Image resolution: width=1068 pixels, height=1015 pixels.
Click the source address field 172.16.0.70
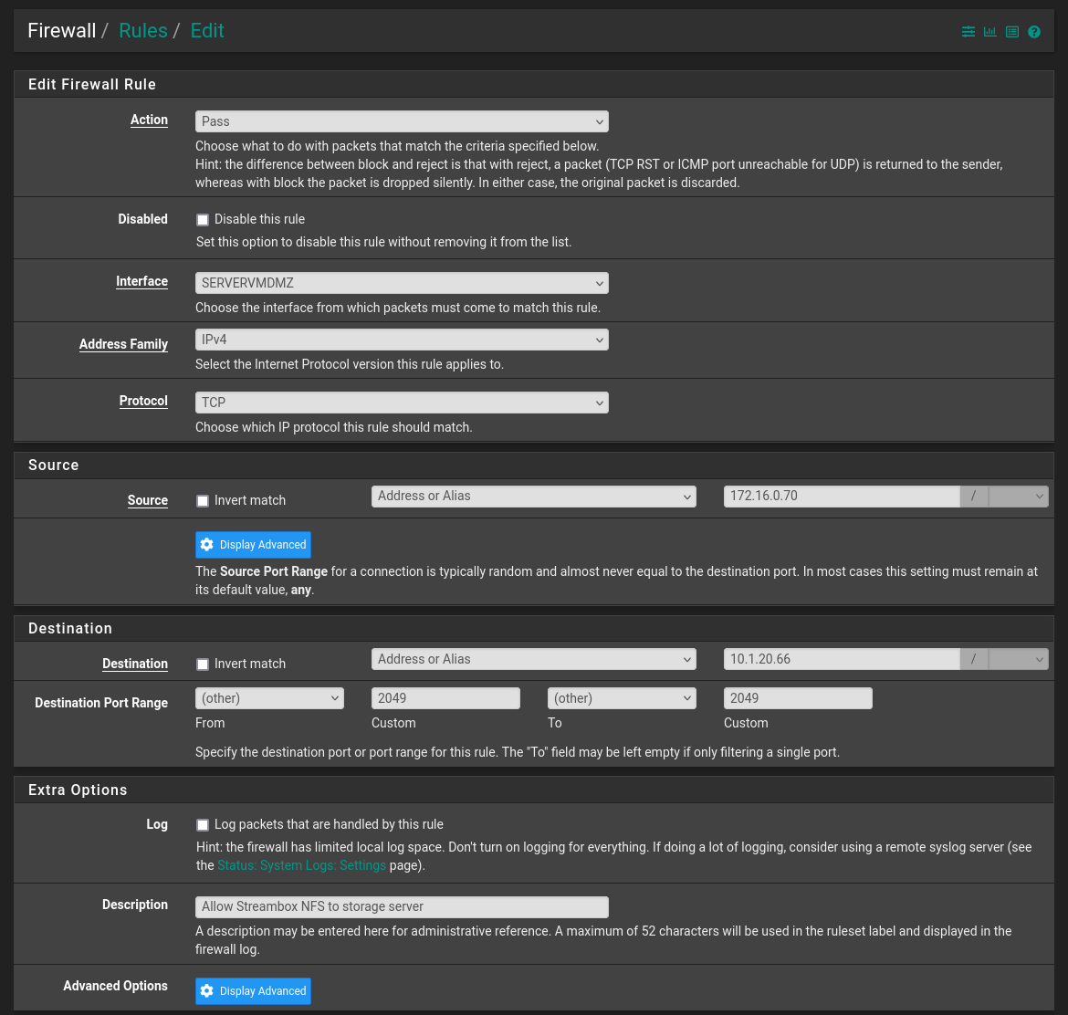click(842, 496)
